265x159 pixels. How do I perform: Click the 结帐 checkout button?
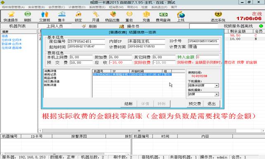click(128, 104)
